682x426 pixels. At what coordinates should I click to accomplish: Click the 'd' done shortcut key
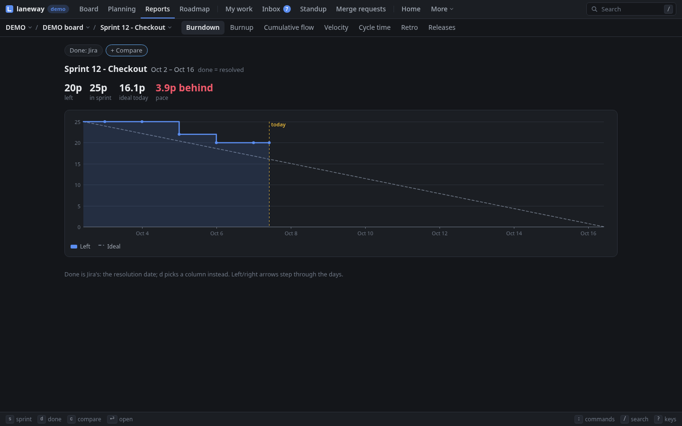tap(42, 419)
